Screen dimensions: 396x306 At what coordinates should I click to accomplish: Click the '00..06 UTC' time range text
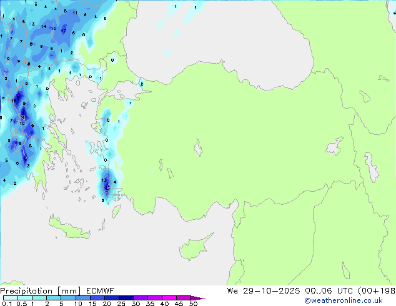(x=329, y=291)
